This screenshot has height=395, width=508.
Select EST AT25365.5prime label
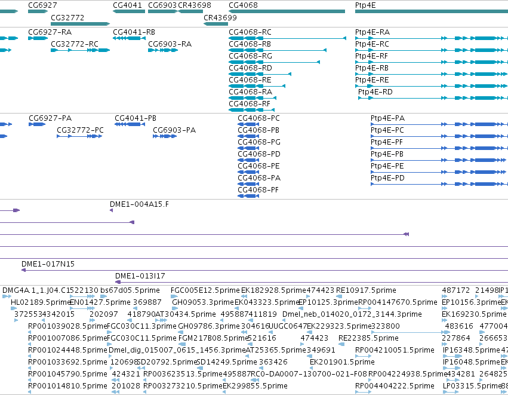click(x=276, y=350)
